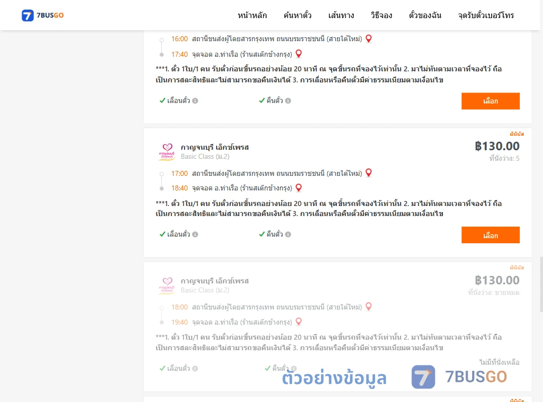This screenshot has height=402, width=543.
Task: Click เลื่อนตั๋ว label in the 16:00 trip
Action: pos(178,101)
